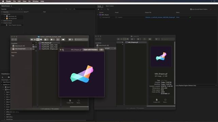Switch to the Queue tab
218x122 pixels.
[x=99, y=6]
